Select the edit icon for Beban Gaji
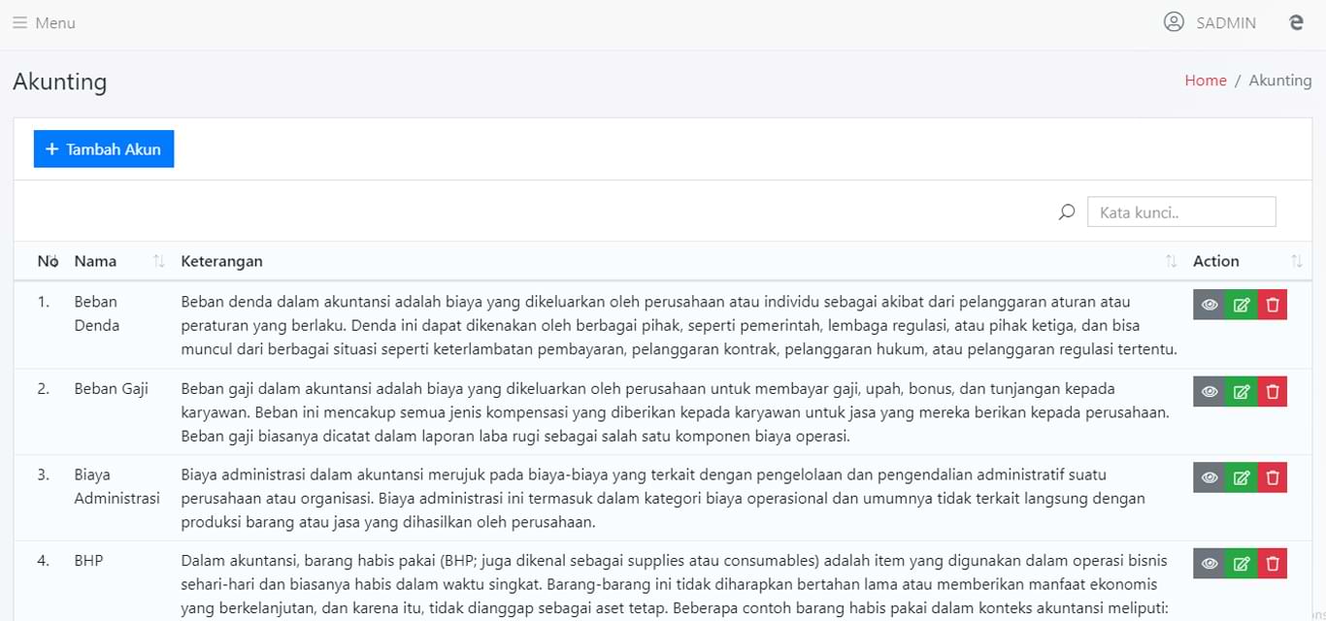Image resolution: width=1326 pixels, height=621 pixels. pyautogui.click(x=1241, y=391)
